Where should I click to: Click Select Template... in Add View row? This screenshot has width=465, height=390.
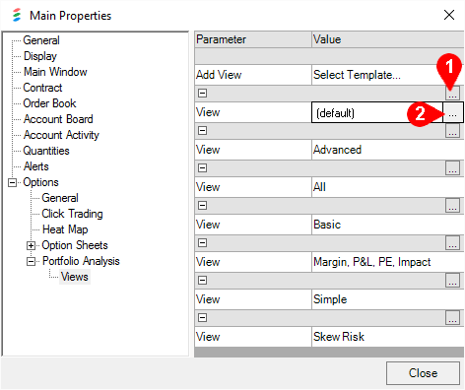(x=357, y=75)
